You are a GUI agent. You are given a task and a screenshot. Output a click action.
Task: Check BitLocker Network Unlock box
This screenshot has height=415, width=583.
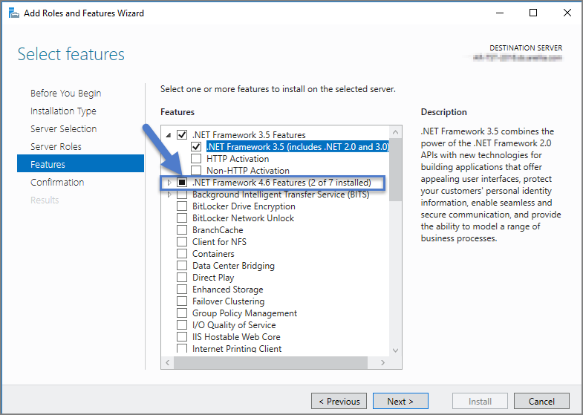(x=182, y=218)
